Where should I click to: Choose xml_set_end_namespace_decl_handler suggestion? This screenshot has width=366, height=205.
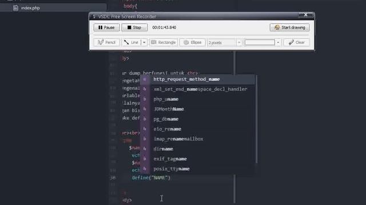pyautogui.click(x=197, y=89)
